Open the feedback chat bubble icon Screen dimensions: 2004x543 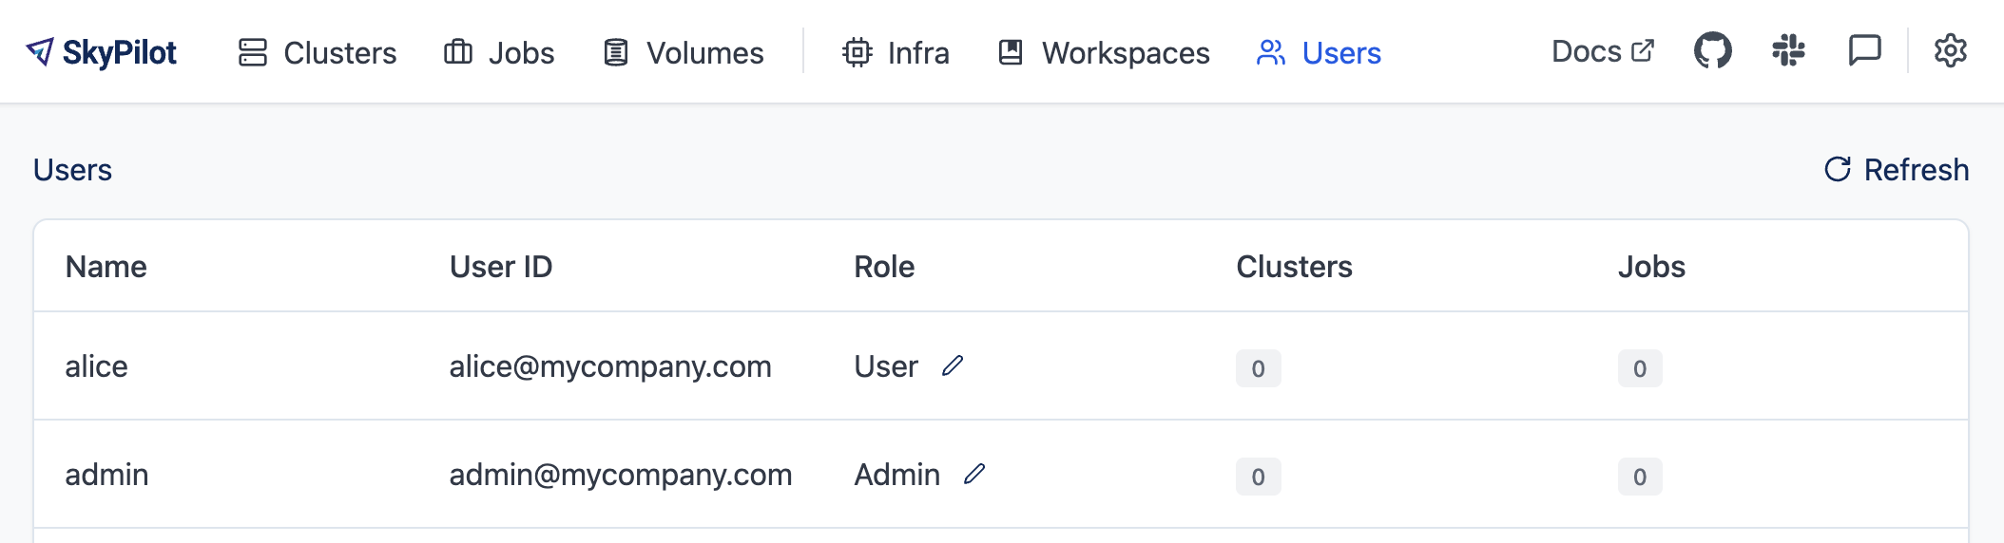(x=1865, y=50)
